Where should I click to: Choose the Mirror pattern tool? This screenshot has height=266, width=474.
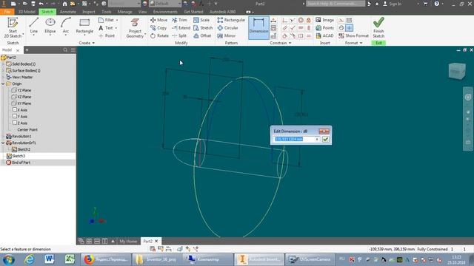click(x=226, y=35)
